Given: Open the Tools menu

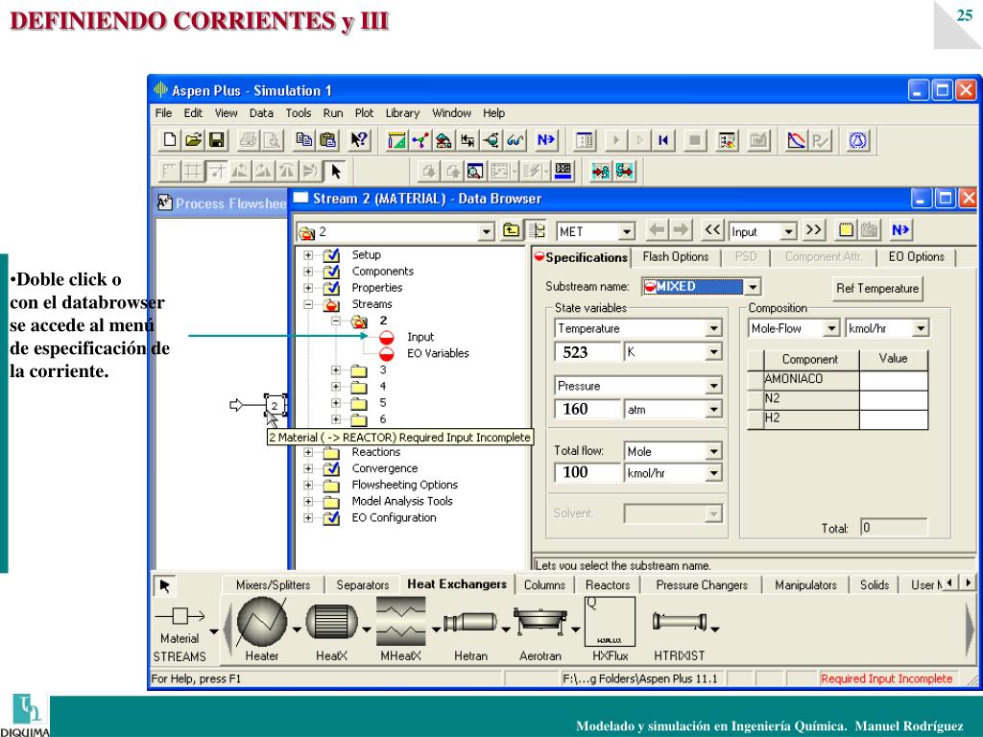Looking at the screenshot, I should click(299, 113).
